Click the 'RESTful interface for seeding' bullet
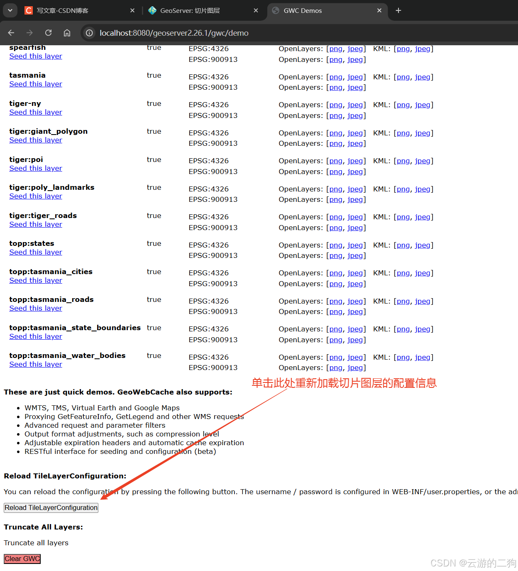Viewport: 518px width, 571px height. click(x=120, y=451)
